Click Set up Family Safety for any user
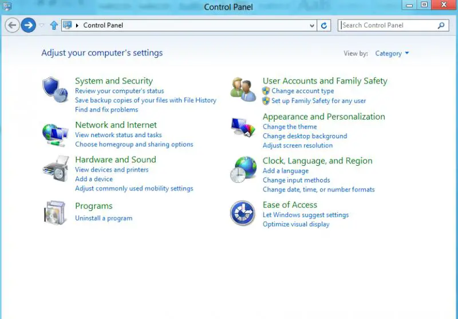This screenshot has height=319, width=458. pyautogui.click(x=319, y=101)
